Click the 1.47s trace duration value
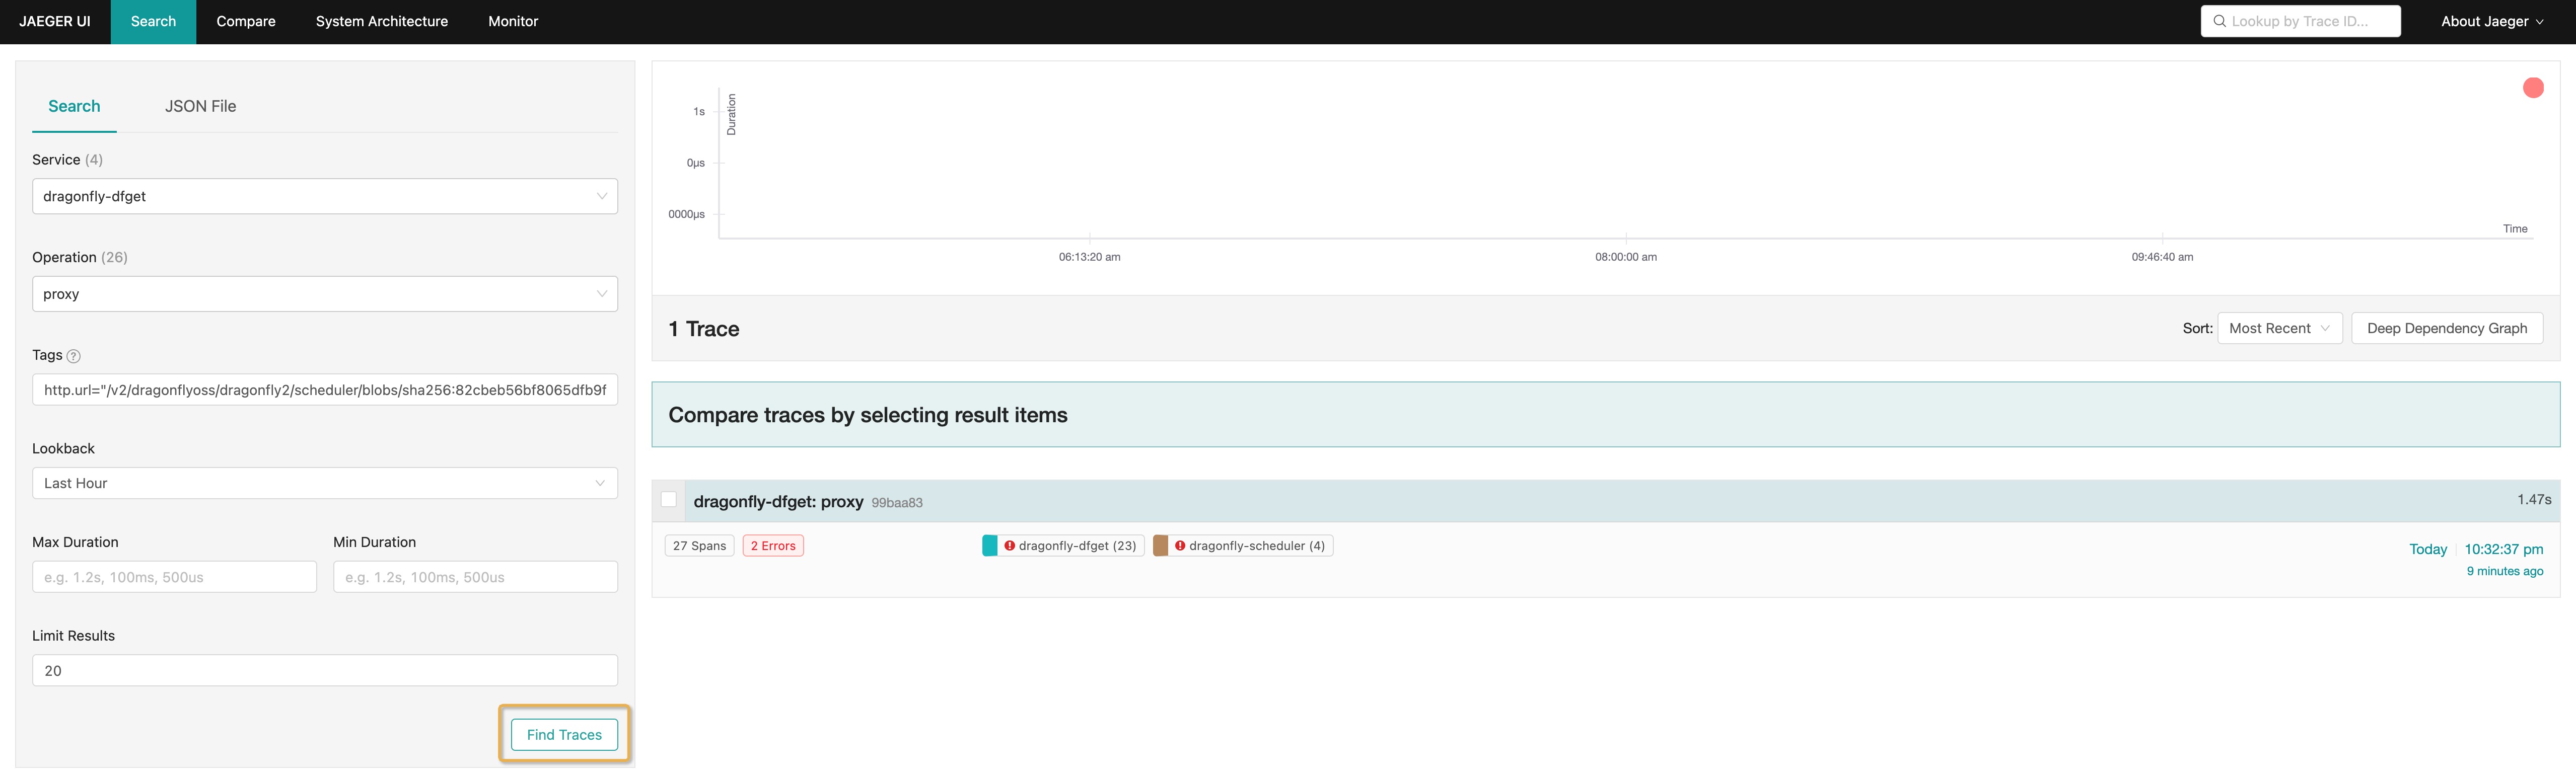Screen dimensions: 2576x779 [x=2534, y=500]
